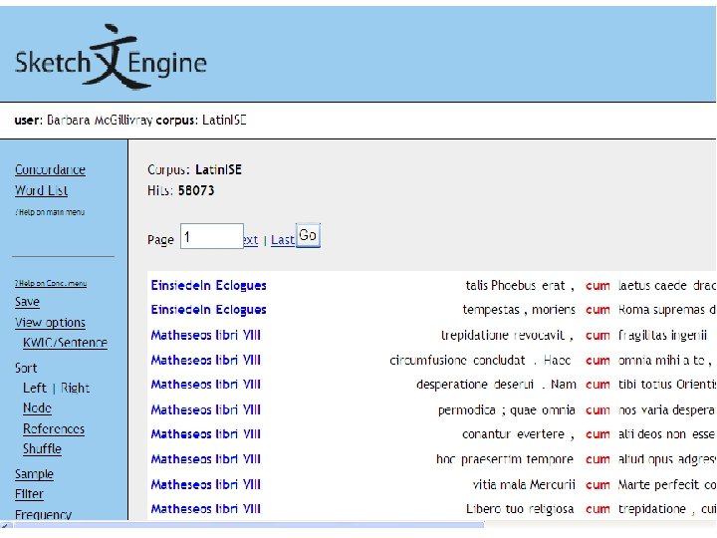
Task: Click the Page number input field
Action: pyautogui.click(x=212, y=236)
